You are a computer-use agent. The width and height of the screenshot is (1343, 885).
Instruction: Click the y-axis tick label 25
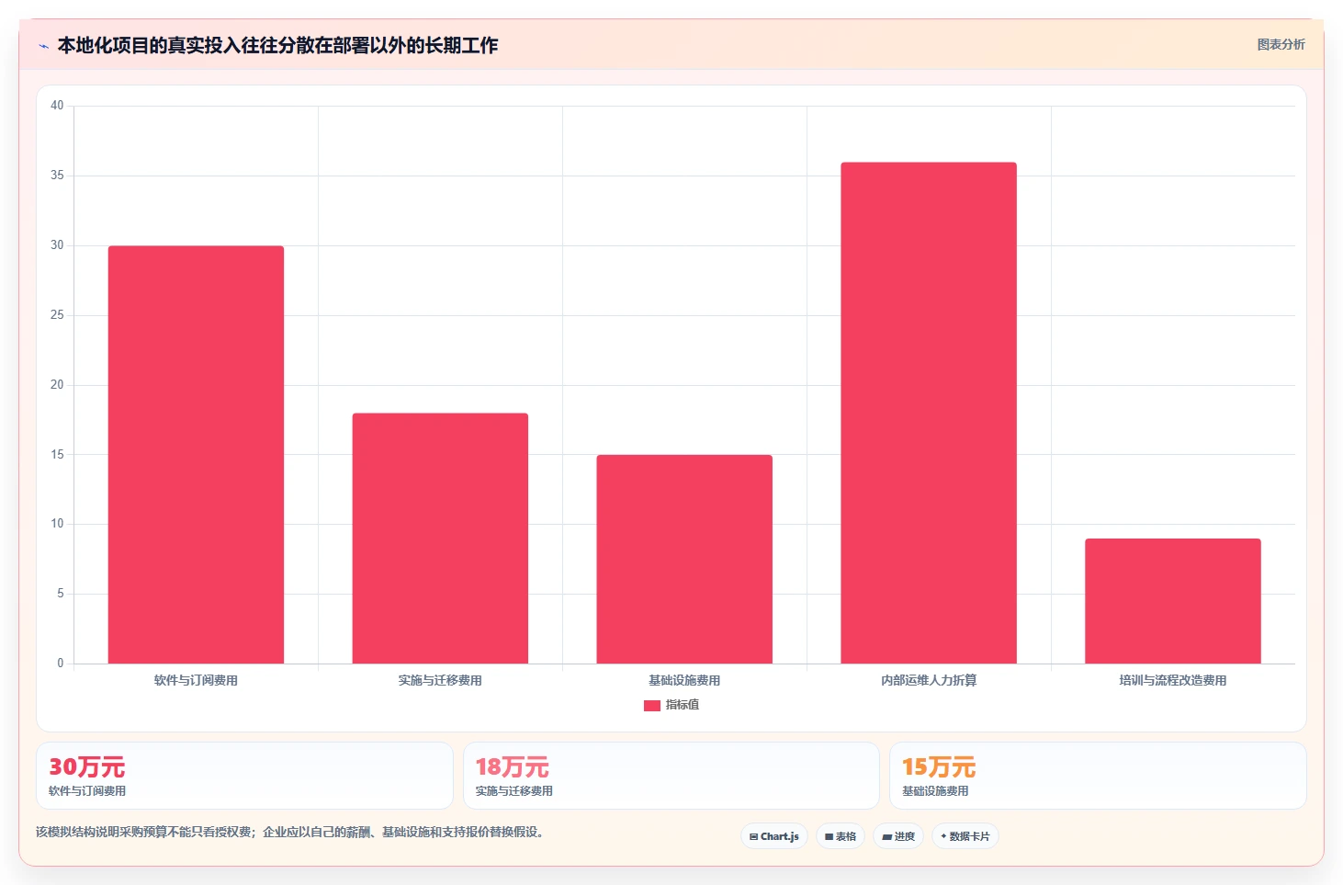[57, 315]
